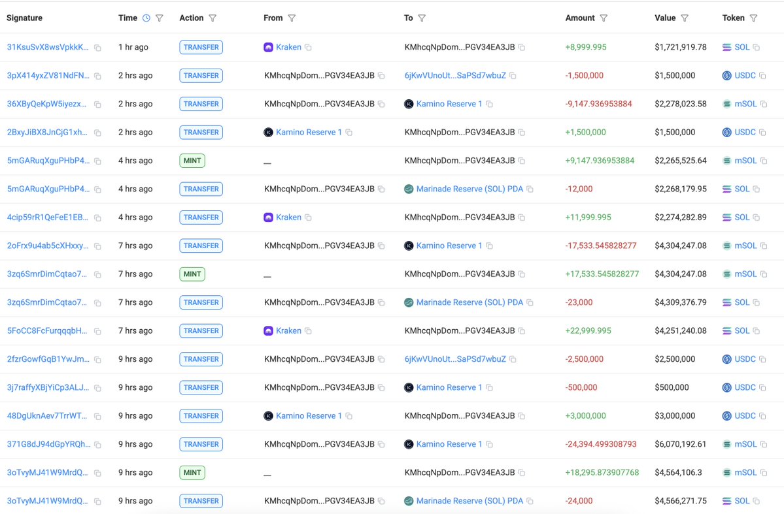
Task: Open transaction 371G8dJ94dGpYRQh
Action: 48,444
